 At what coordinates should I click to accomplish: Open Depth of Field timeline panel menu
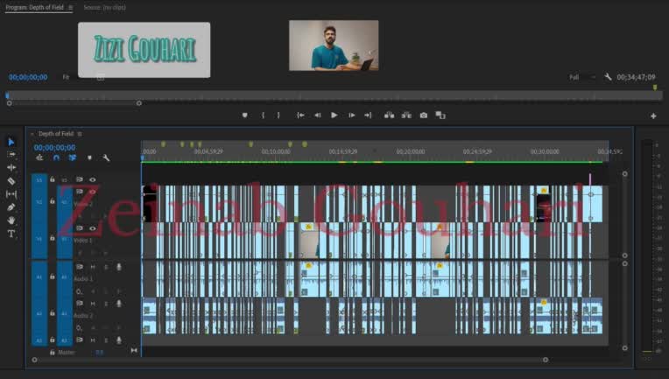80,134
